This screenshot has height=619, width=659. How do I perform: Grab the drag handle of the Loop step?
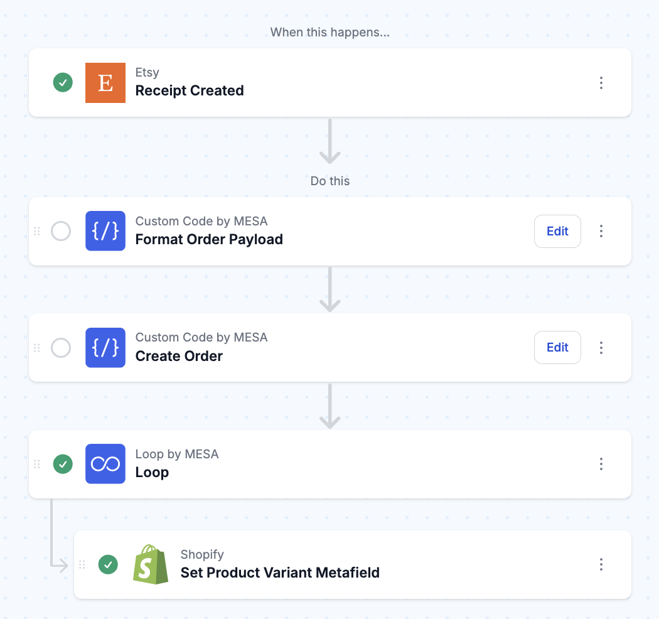click(37, 464)
